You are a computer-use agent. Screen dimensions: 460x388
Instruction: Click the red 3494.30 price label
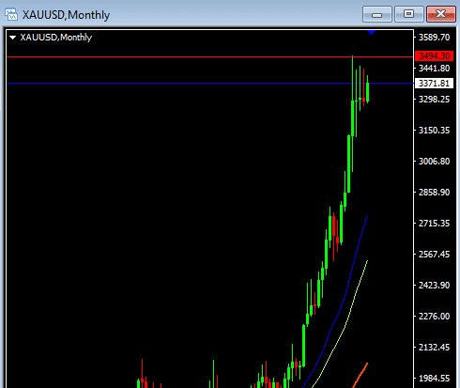434,56
